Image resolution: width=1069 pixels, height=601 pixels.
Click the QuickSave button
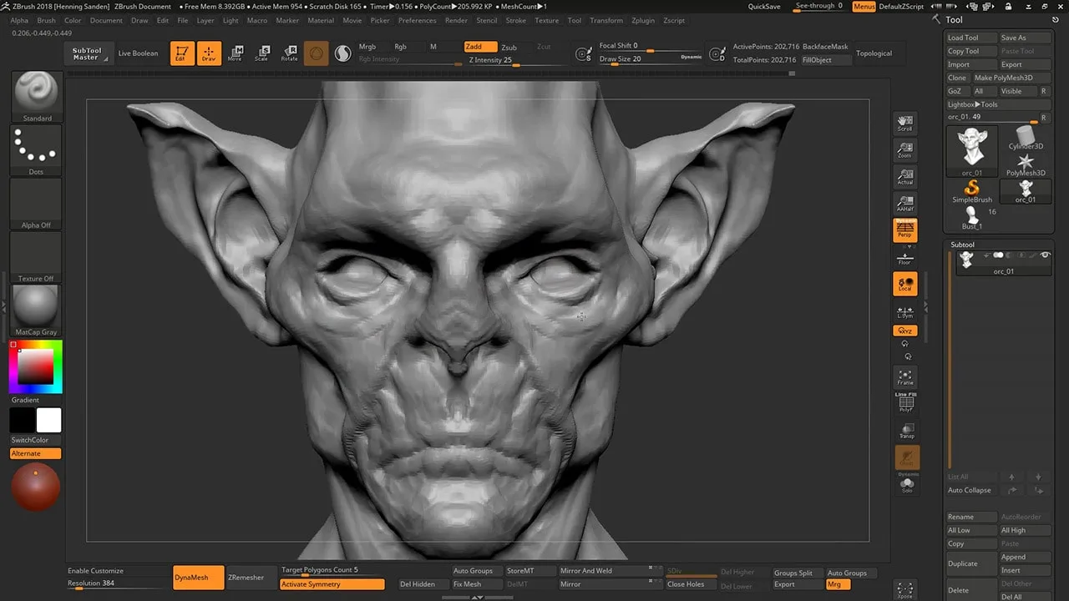764,7
